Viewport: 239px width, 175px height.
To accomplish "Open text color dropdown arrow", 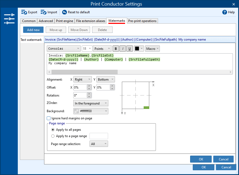I will click(x=142, y=49).
